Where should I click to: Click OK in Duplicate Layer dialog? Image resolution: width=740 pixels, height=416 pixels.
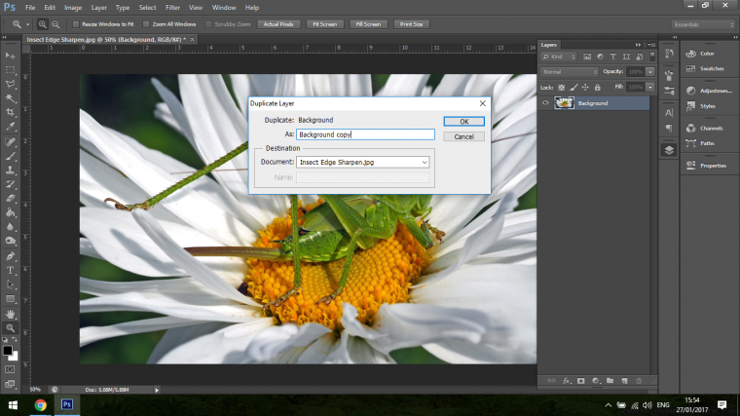click(x=463, y=122)
